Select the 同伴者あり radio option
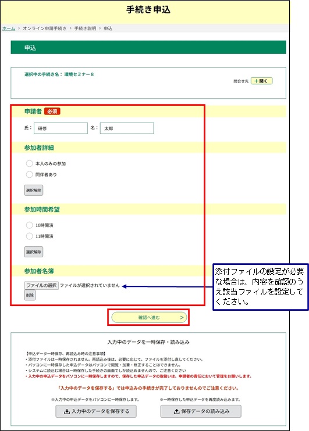This screenshot has height=431, width=309. 30,174
